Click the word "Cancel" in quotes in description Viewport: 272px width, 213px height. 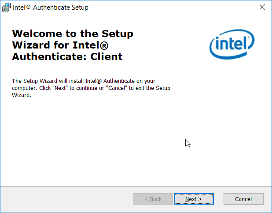(117, 88)
